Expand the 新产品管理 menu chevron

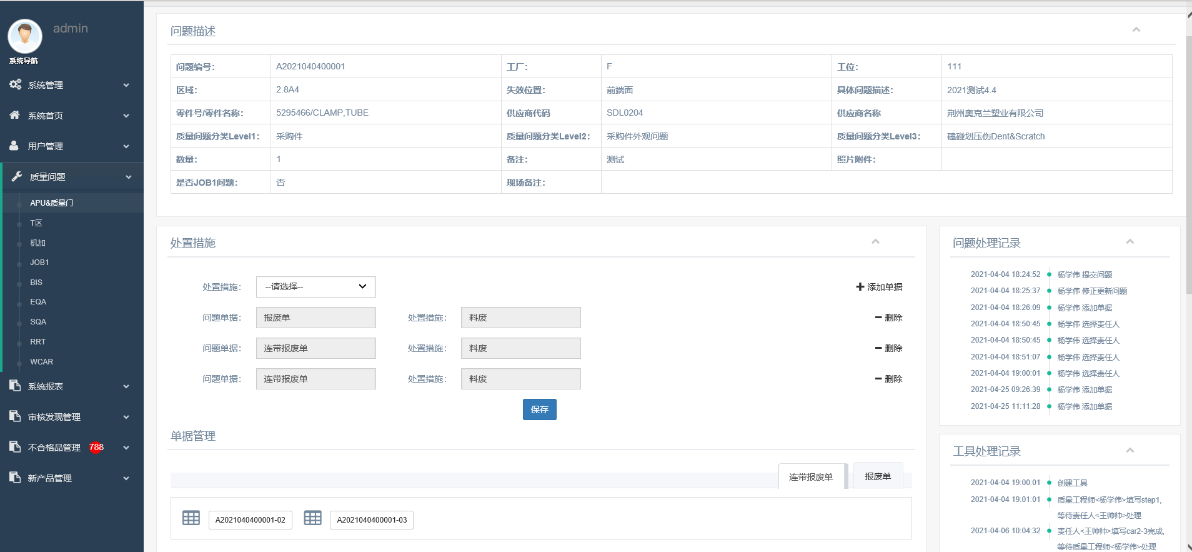(x=126, y=478)
